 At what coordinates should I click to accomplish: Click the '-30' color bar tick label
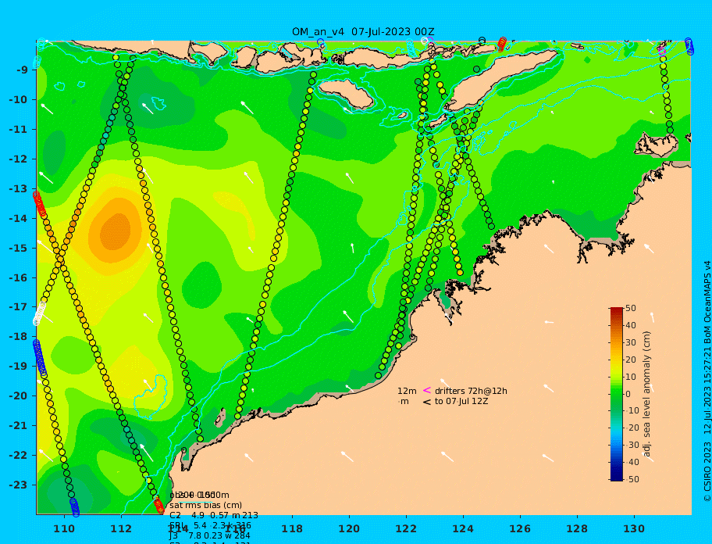(631, 445)
